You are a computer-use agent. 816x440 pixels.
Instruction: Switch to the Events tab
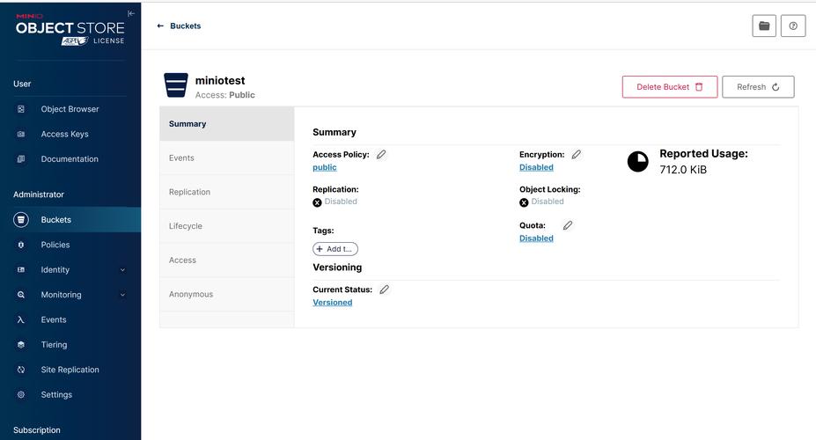[x=182, y=158]
